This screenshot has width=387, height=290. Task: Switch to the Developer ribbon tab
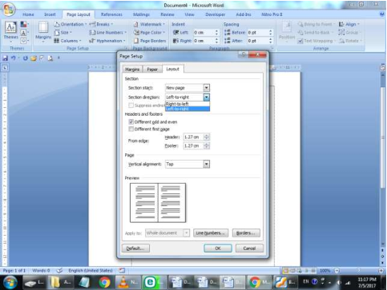point(216,14)
